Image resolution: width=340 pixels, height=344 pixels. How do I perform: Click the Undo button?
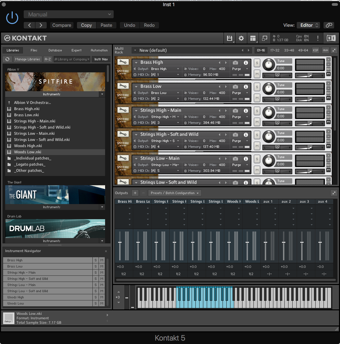[129, 25]
